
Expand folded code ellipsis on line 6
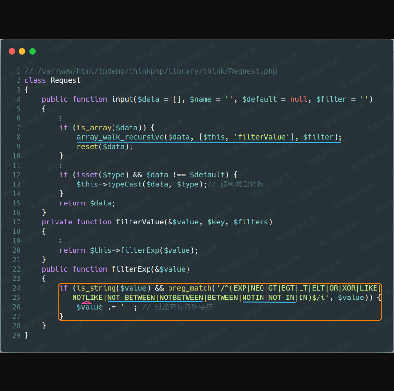[60, 118]
